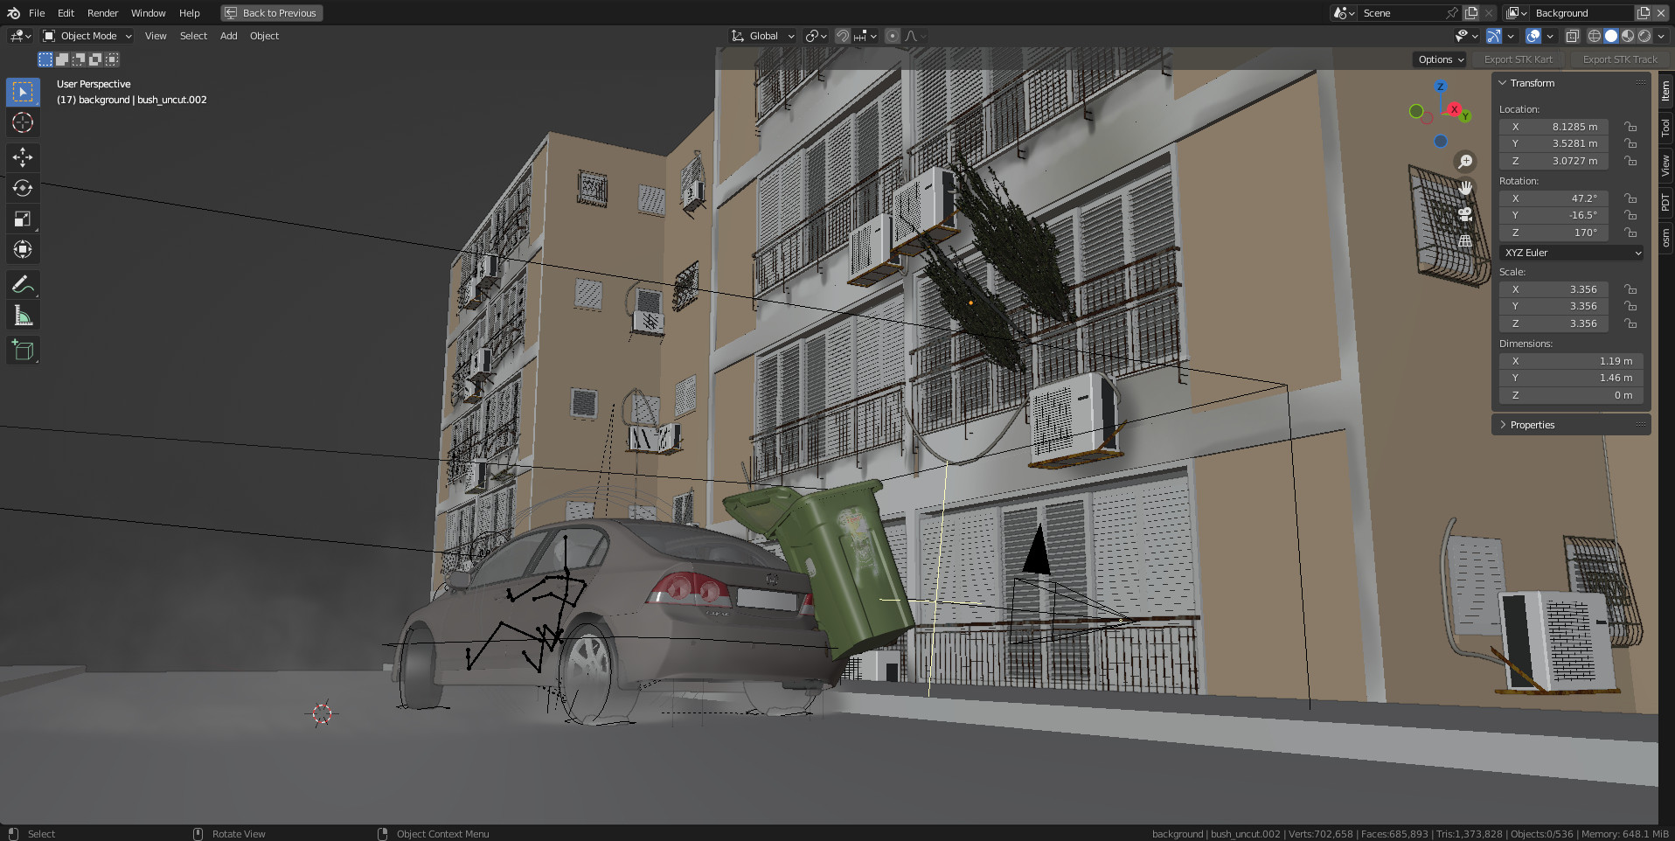Click the camera view icon
This screenshot has height=841, width=1675.
pos(1465,214)
